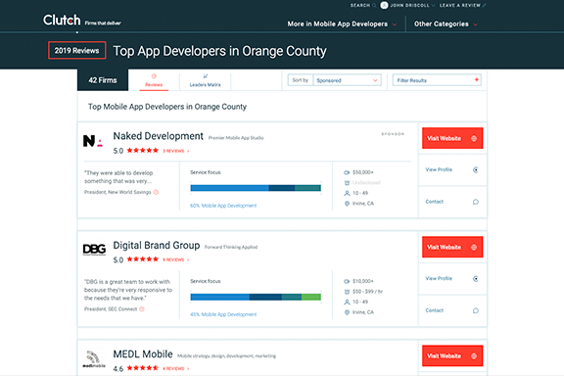Click globe icon on Naked Development Visit Website
This screenshot has width=564, height=376.
pyautogui.click(x=474, y=138)
